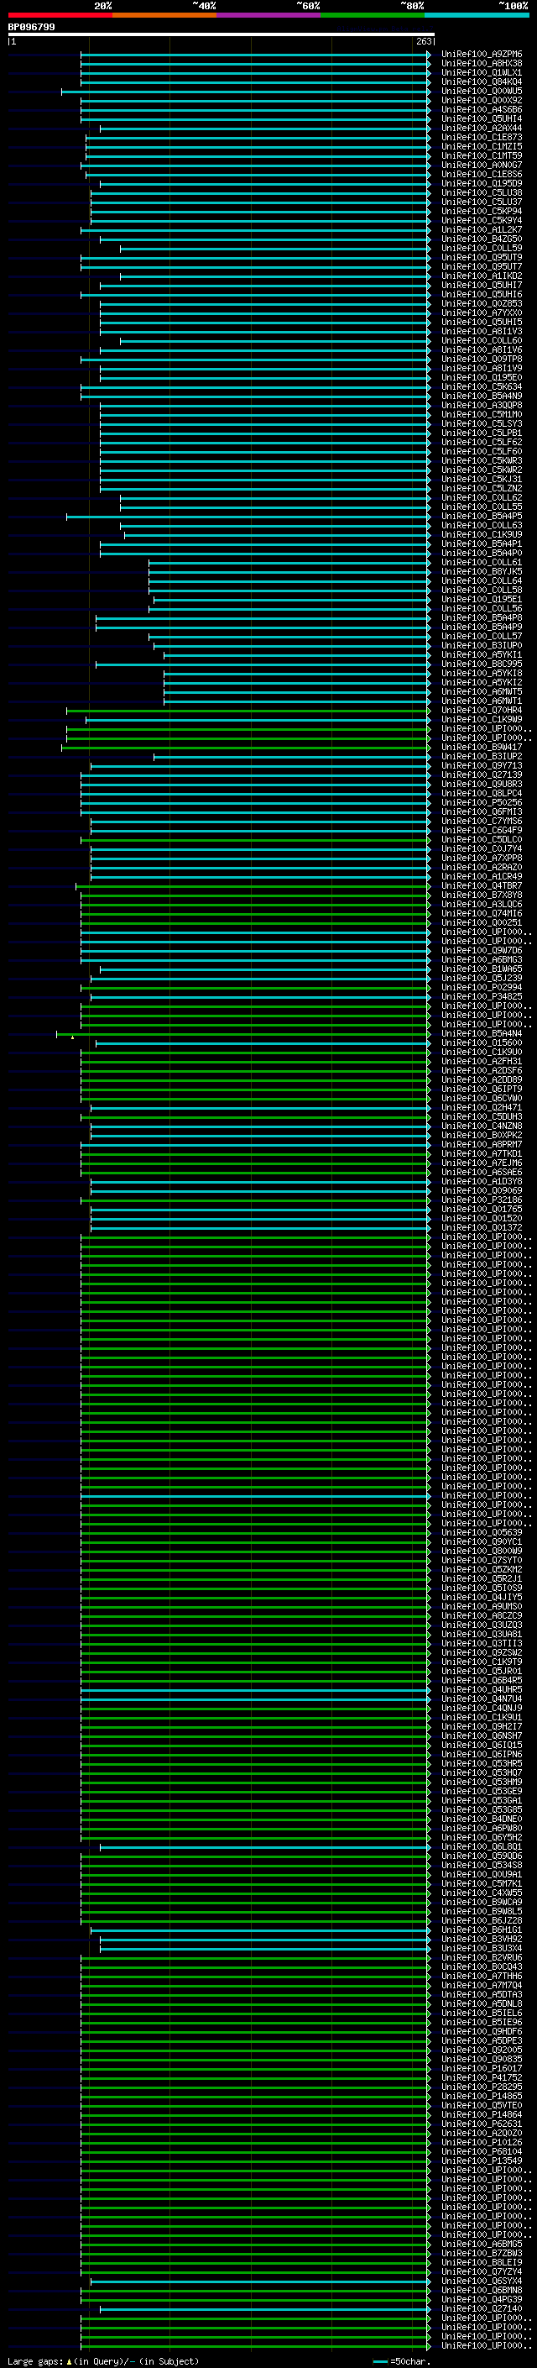537x2368 pixels.
Task: Select label UniRef100_B5A4N4
Action: coord(481,1033)
